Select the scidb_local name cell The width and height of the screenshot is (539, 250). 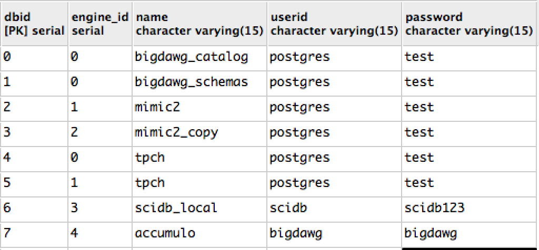(176, 207)
